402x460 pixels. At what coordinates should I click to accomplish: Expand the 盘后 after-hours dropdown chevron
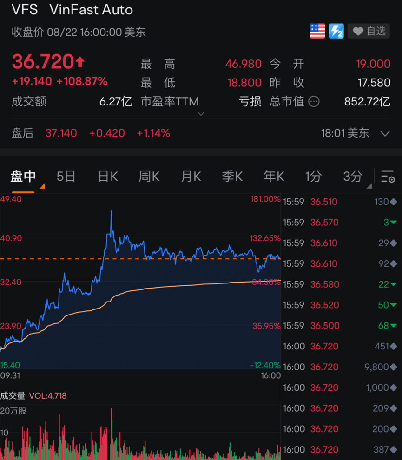pos(385,134)
